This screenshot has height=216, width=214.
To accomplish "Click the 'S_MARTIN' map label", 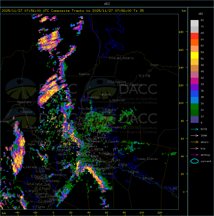I will coord(97,150).
